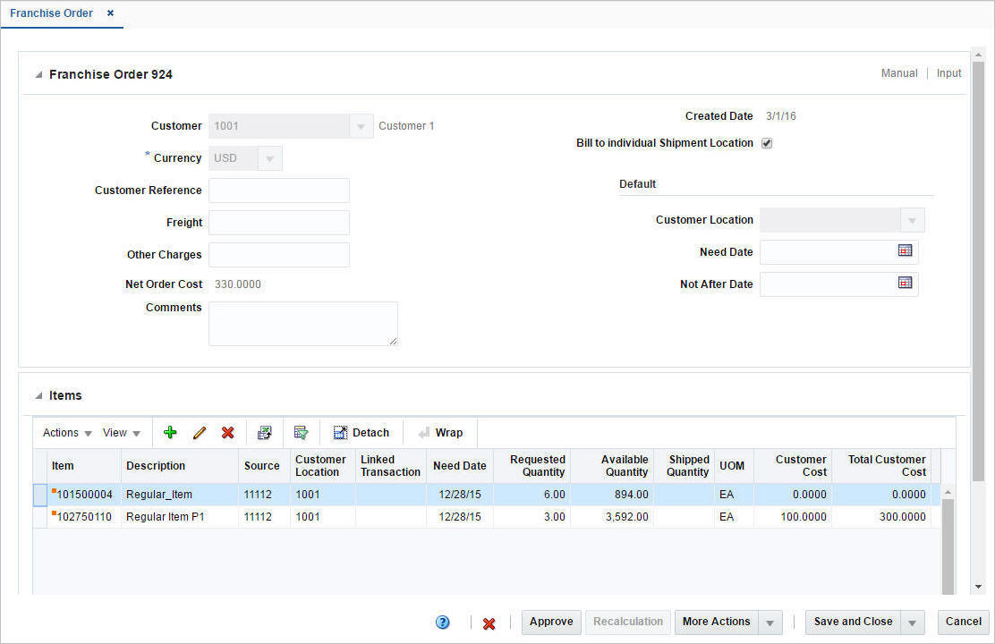Click the Approve button
Viewport: 995px width, 644px height.
pos(551,622)
